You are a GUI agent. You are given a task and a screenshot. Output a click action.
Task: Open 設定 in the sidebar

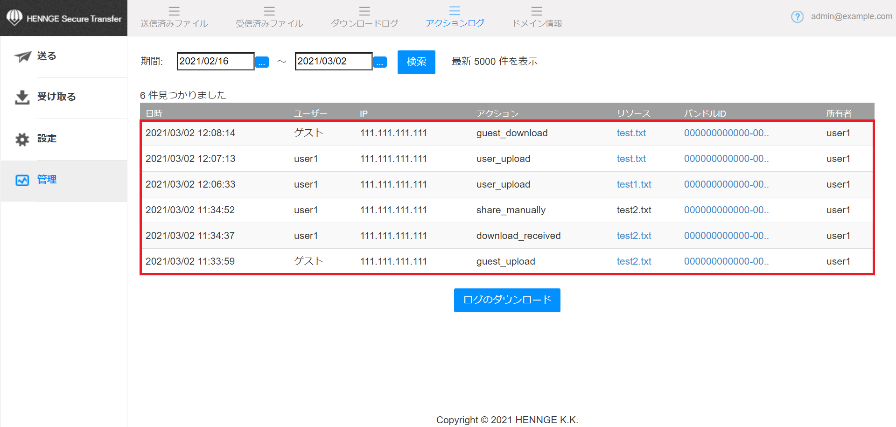[x=47, y=138]
